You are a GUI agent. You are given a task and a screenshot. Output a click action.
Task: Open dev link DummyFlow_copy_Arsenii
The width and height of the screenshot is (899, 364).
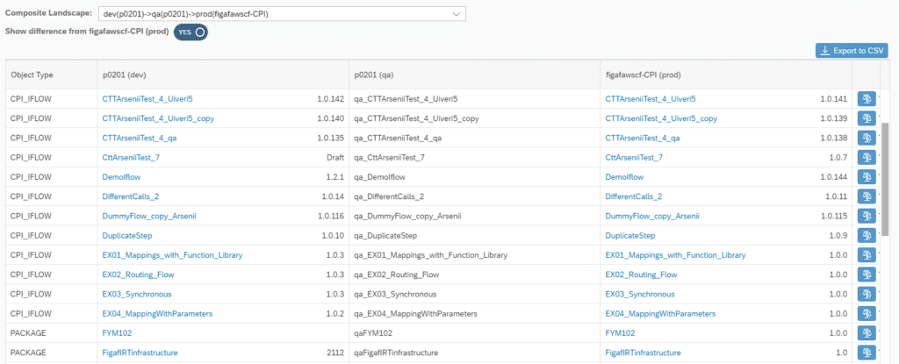click(149, 216)
